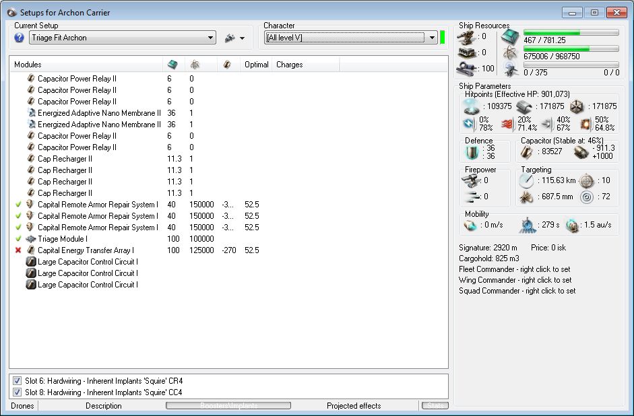Click the CPU usage bar 467 / 781.25

pos(571,32)
